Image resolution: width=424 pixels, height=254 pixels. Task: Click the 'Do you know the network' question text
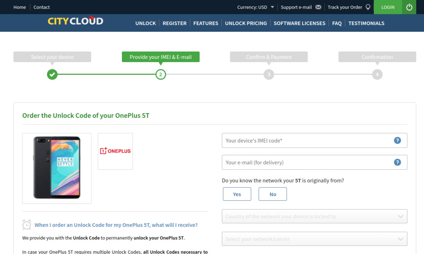pos(283,181)
